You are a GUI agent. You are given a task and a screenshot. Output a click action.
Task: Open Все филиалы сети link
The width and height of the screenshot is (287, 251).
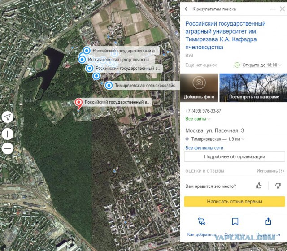point(204,148)
